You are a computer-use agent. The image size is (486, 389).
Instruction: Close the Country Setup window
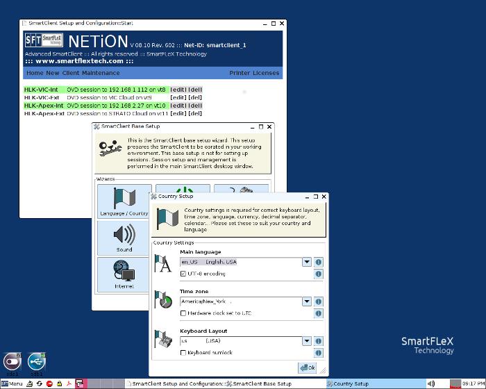pyautogui.click(x=324, y=197)
